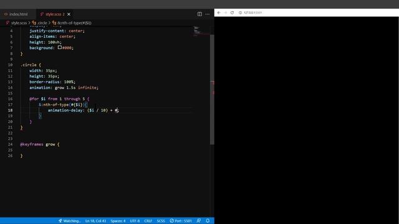Click the @keyframes grow line

40,144
